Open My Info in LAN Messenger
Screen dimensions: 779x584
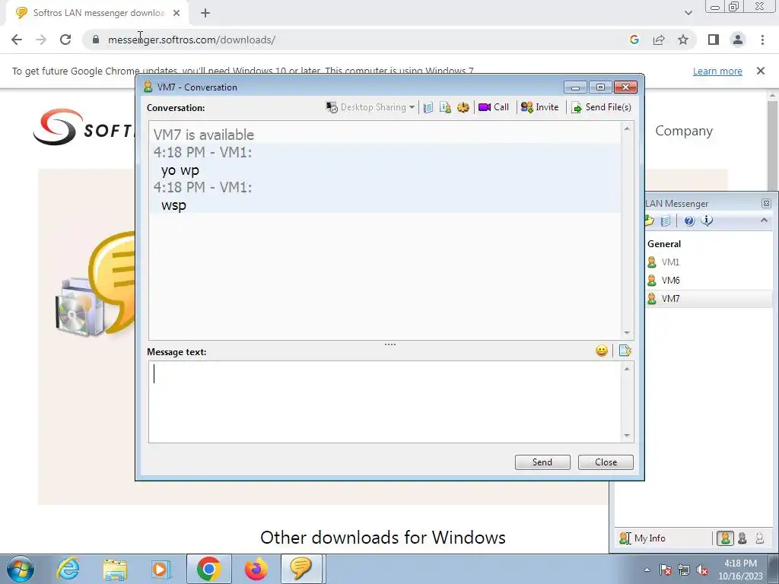click(x=642, y=538)
